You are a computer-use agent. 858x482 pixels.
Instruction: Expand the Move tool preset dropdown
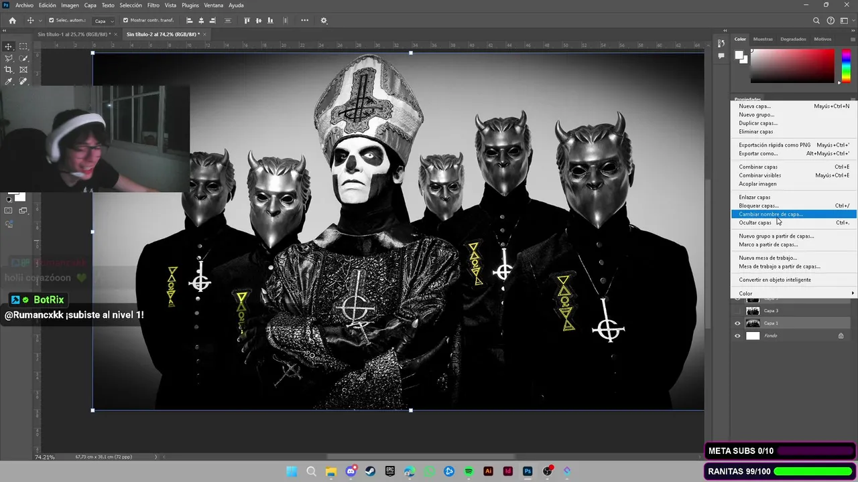click(41, 21)
